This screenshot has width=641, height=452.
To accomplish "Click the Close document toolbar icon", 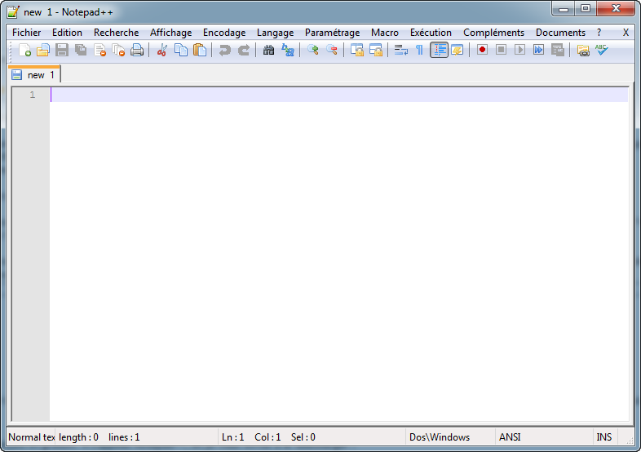I will [x=99, y=50].
